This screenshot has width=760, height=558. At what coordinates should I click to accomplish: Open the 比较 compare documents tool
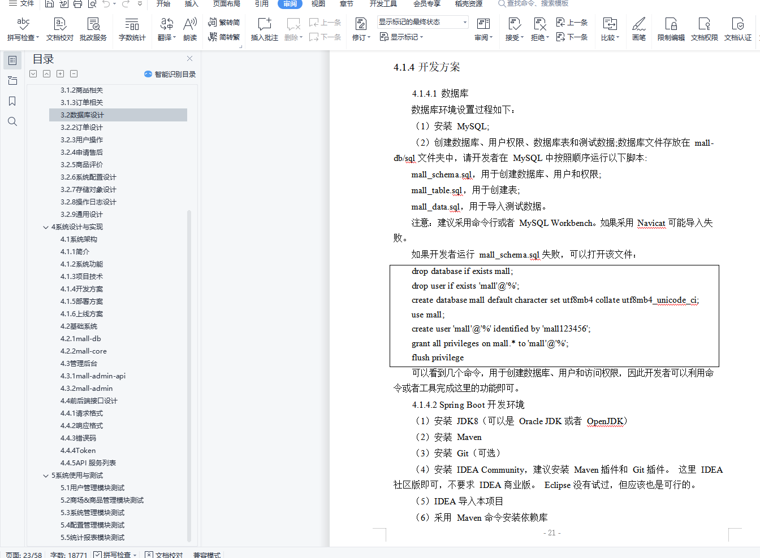tap(610, 29)
